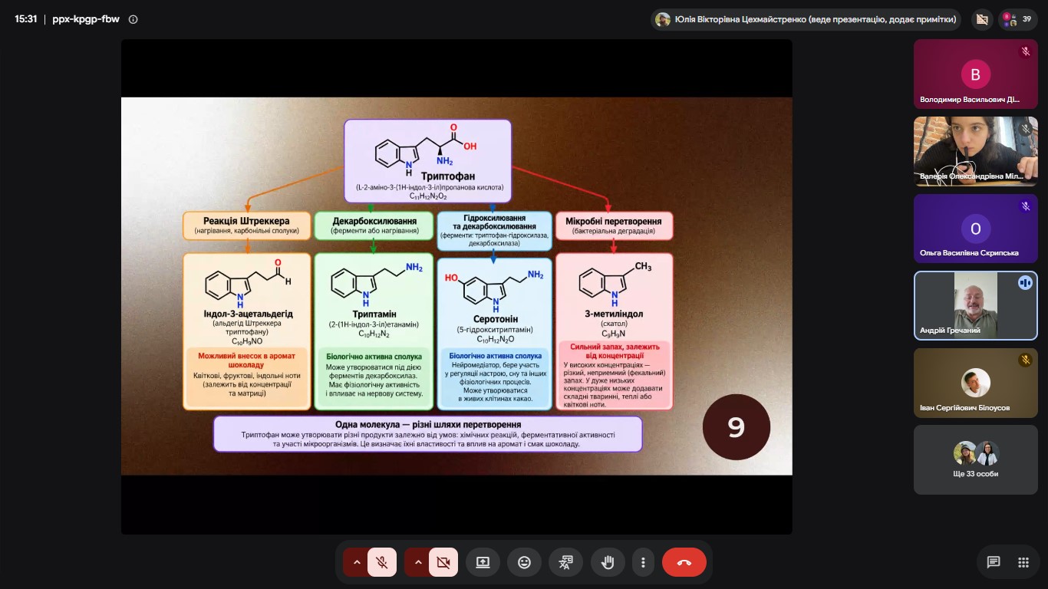Image resolution: width=1048 pixels, height=589 pixels.
Task: Open the chat panel
Action: pos(994,562)
